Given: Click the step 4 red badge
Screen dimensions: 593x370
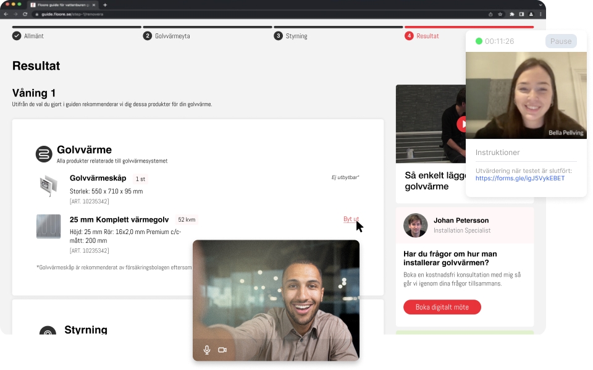Looking at the screenshot, I should 409,36.
